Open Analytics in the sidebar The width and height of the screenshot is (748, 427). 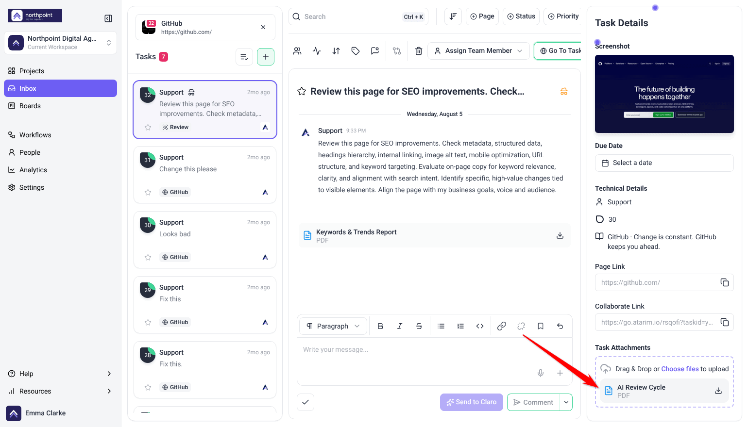pyautogui.click(x=60, y=170)
